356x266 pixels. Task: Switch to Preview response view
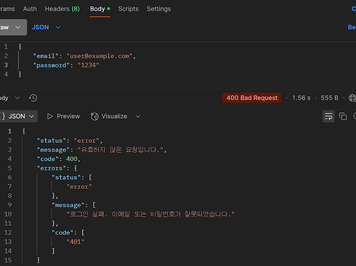64,116
